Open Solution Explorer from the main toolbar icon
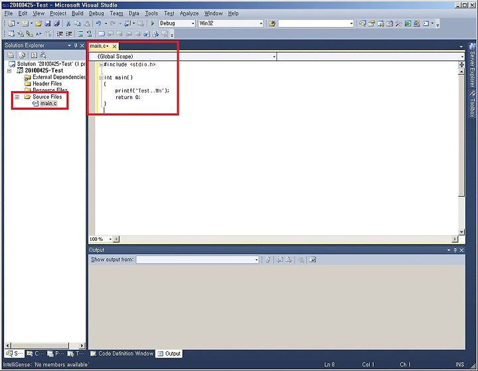The image size is (478, 371). [x=362, y=23]
